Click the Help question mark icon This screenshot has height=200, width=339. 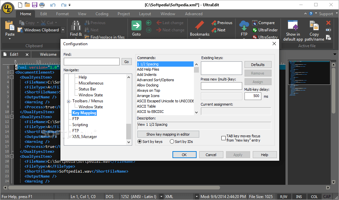coord(311,14)
